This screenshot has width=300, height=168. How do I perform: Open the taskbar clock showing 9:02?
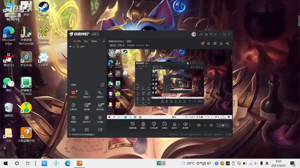(278, 163)
